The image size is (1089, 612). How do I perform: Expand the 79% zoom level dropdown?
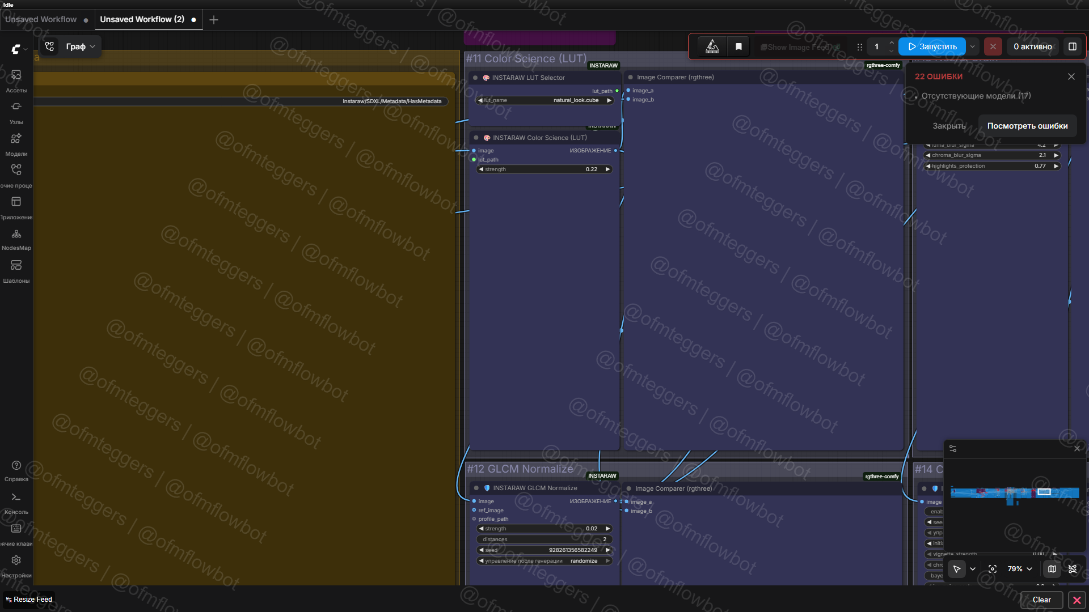pos(1019,569)
